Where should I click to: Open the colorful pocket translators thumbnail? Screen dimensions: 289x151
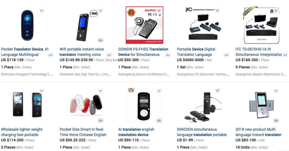[86, 105]
